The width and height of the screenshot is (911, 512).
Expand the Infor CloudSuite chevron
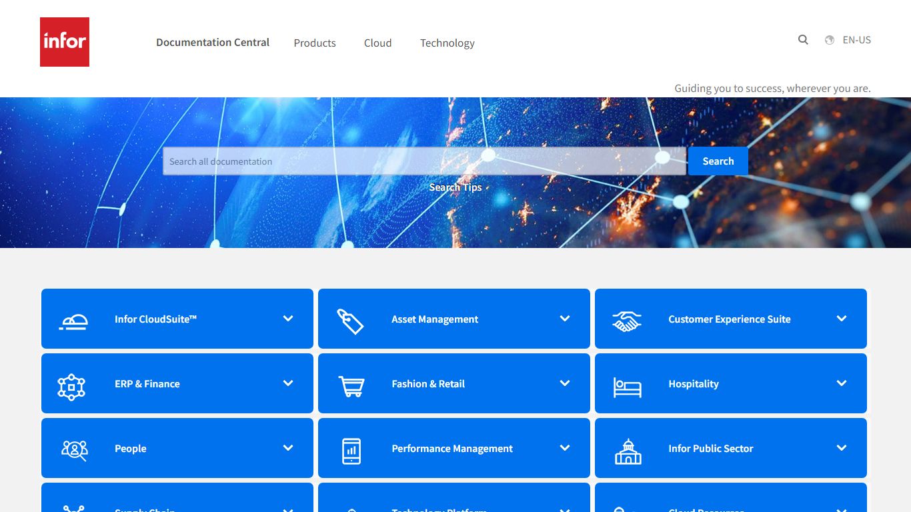[x=288, y=319]
